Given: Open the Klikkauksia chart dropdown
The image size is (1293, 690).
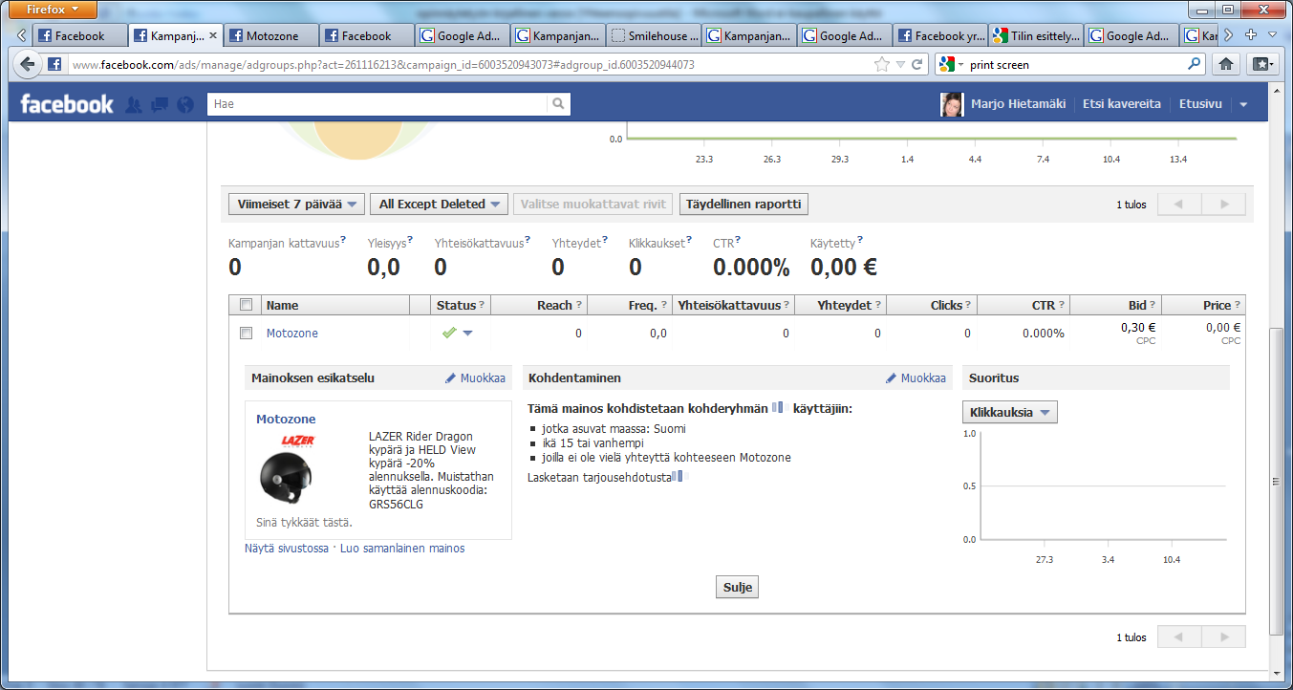Looking at the screenshot, I should click(x=1010, y=413).
